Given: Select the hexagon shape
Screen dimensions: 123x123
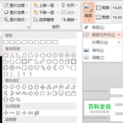Looking at the screenshot, I should (x=49, y=55).
